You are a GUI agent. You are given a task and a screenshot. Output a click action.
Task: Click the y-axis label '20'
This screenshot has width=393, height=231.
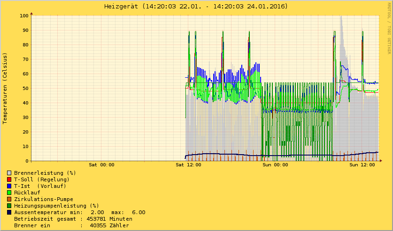[25, 132]
